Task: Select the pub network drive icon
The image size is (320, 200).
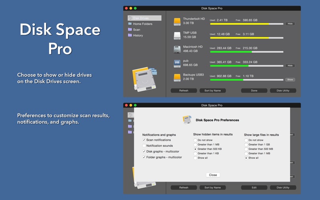Action: pos(177,64)
